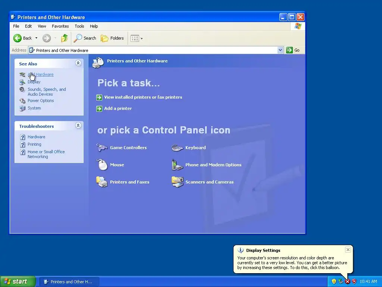Click the Printing troubleshooter question-mark icon
The width and height of the screenshot is (382, 287).
22,145
